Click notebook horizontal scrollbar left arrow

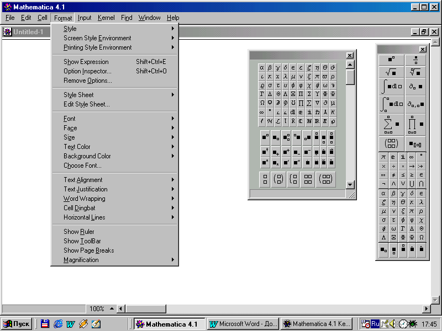[x=121, y=309]
